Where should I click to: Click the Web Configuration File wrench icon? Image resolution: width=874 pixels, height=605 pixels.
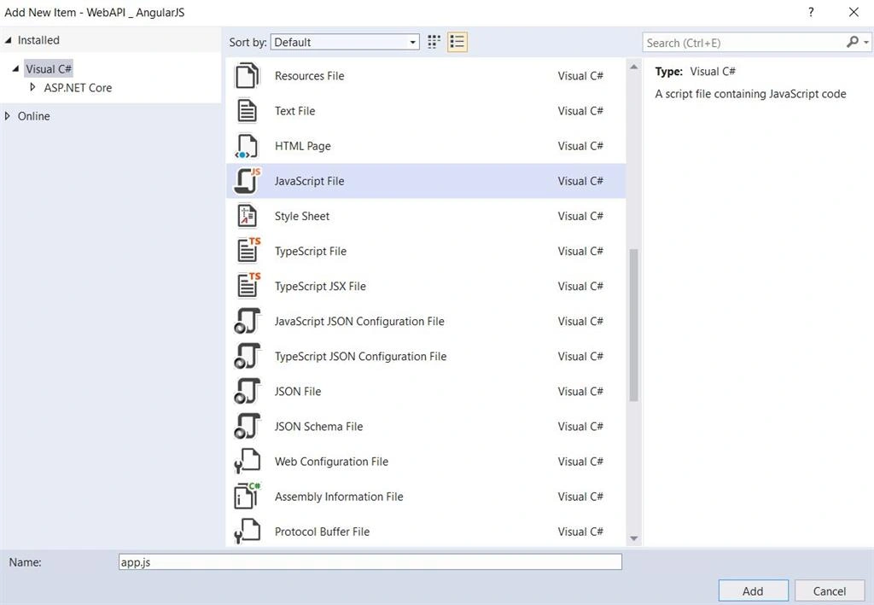(x=247, y=462)
